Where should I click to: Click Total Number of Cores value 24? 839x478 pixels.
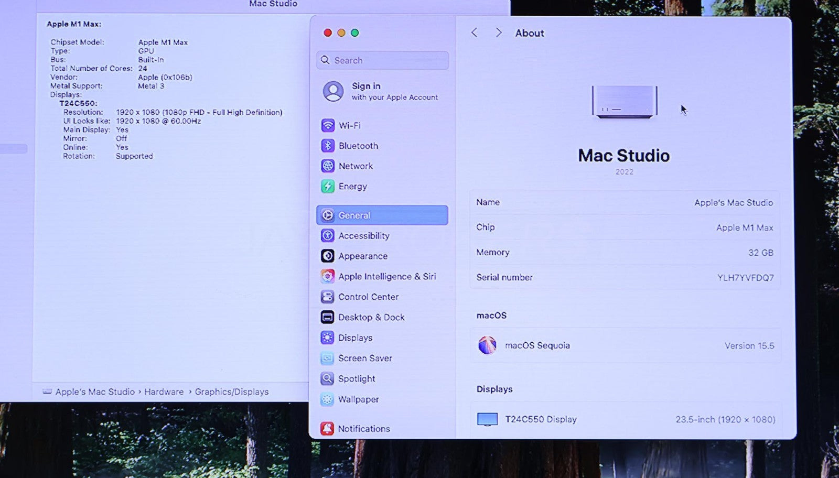(143, 68)
